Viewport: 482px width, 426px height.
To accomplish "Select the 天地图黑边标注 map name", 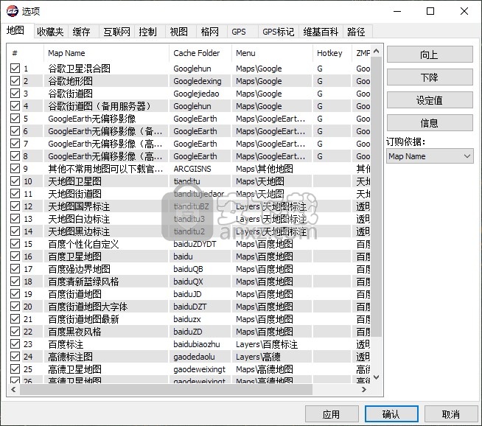I will point(79,231).
